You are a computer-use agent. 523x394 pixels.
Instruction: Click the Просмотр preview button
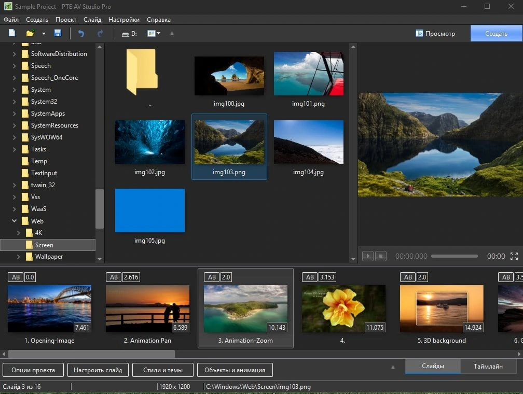click(435, 33)
